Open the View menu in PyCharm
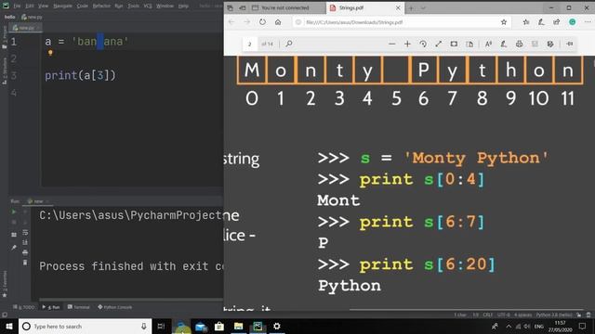 coord(43,6)
